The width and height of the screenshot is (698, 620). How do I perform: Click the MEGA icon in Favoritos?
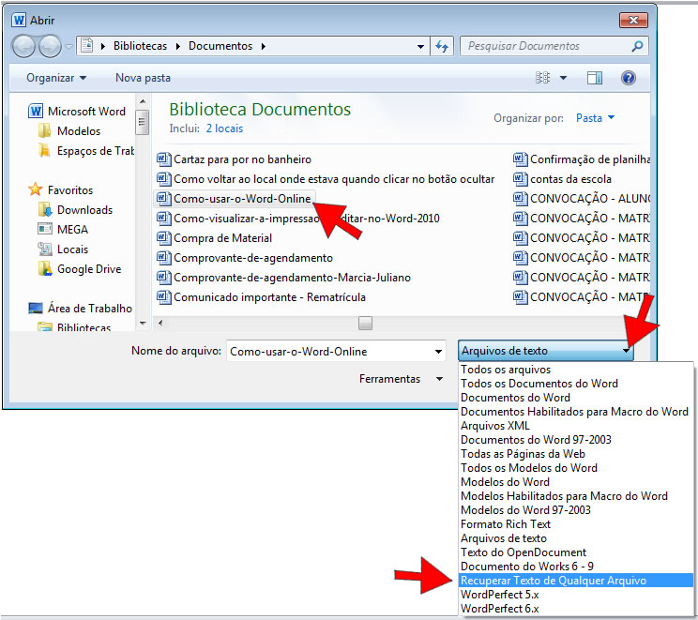44,229
